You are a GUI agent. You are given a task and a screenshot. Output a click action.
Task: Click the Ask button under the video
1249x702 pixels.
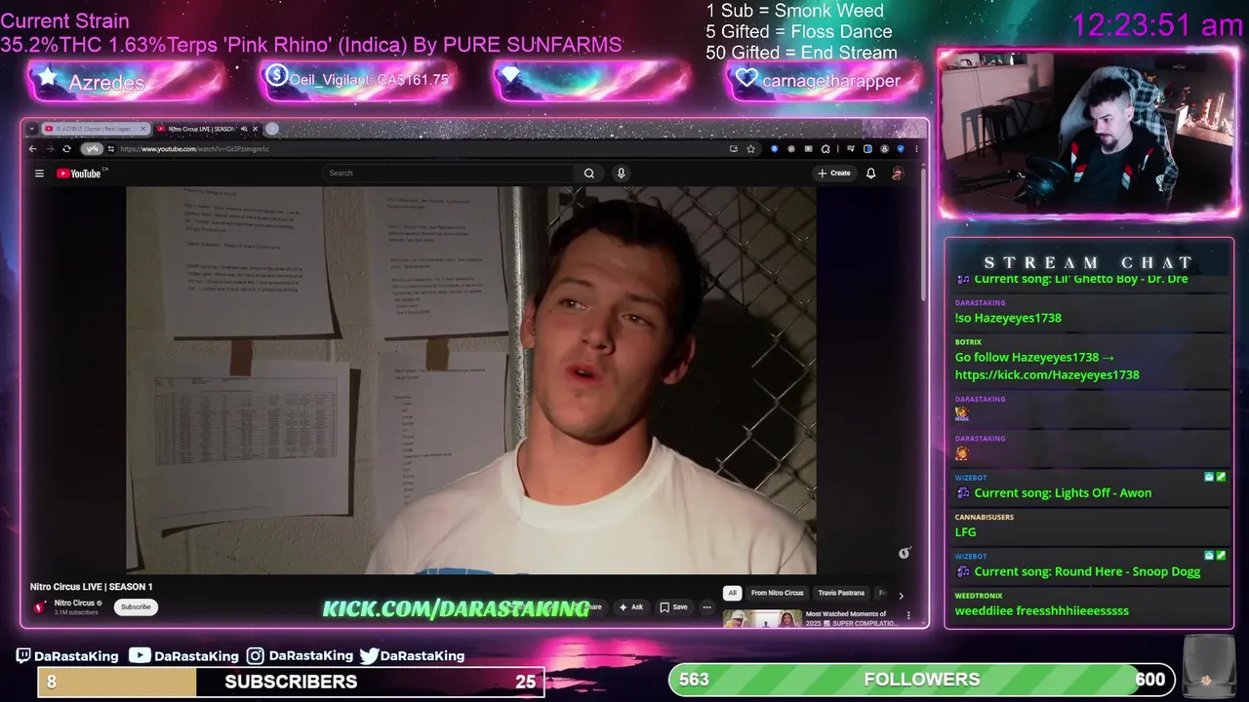click(x=631, y=607)
